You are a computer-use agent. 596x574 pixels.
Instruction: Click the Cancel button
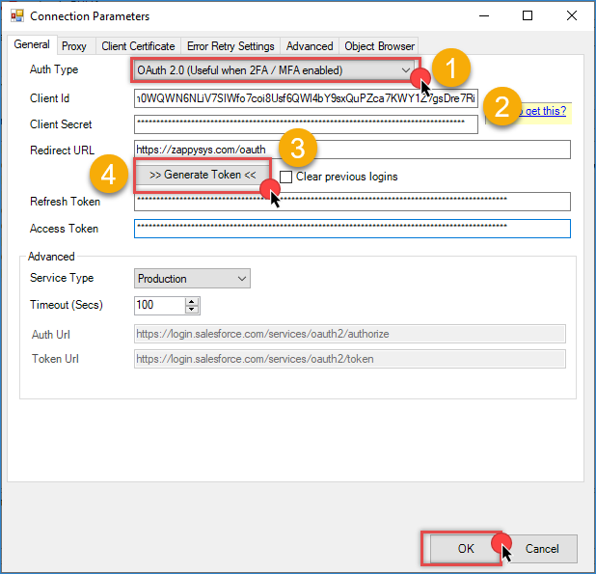pyautogui.click(x=540, y=548)
